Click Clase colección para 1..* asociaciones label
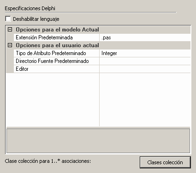This screenshot has height=173, width=196. (48, 161)
